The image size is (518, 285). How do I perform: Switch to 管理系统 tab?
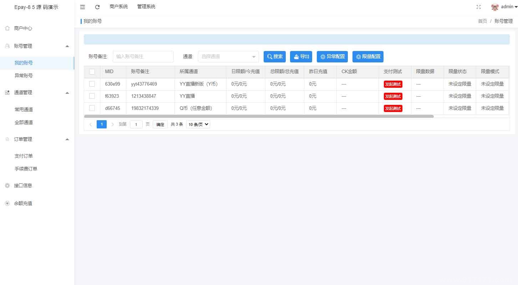[x=146, y=7]
